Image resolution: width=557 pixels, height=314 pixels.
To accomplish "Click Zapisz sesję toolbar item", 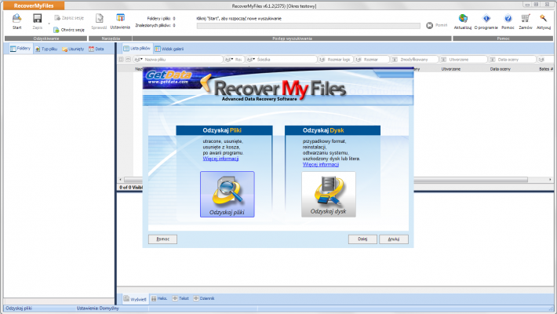I will tap(69, 18).
